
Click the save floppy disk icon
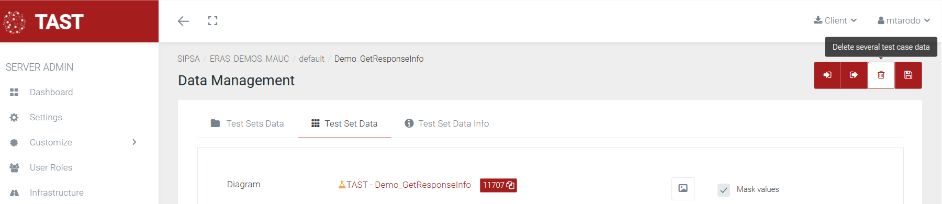tap(909, 75)
